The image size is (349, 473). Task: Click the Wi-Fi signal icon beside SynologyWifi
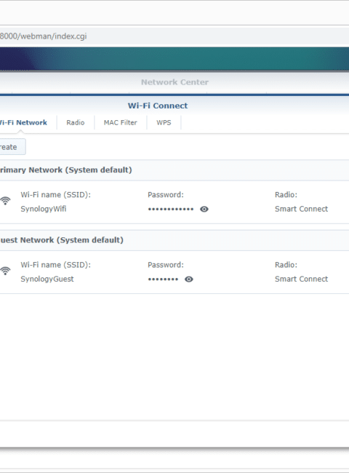(x=5, y=201)
